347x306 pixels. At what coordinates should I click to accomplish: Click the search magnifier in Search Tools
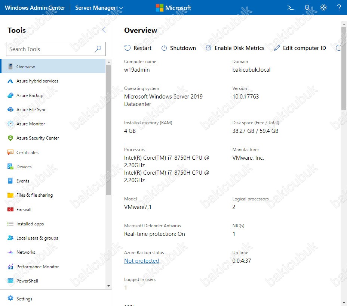[98, 49]
